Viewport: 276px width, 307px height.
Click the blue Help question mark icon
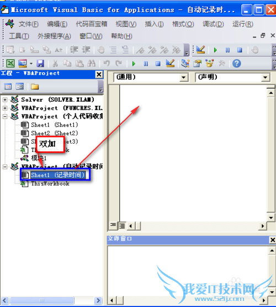237,63
